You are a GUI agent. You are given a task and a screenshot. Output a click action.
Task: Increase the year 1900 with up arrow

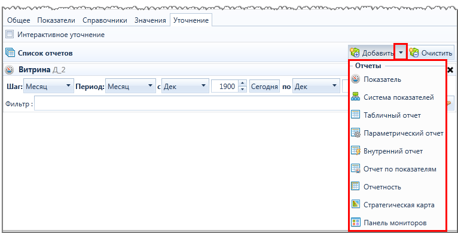pyautogui.click(x=242, y=83)
